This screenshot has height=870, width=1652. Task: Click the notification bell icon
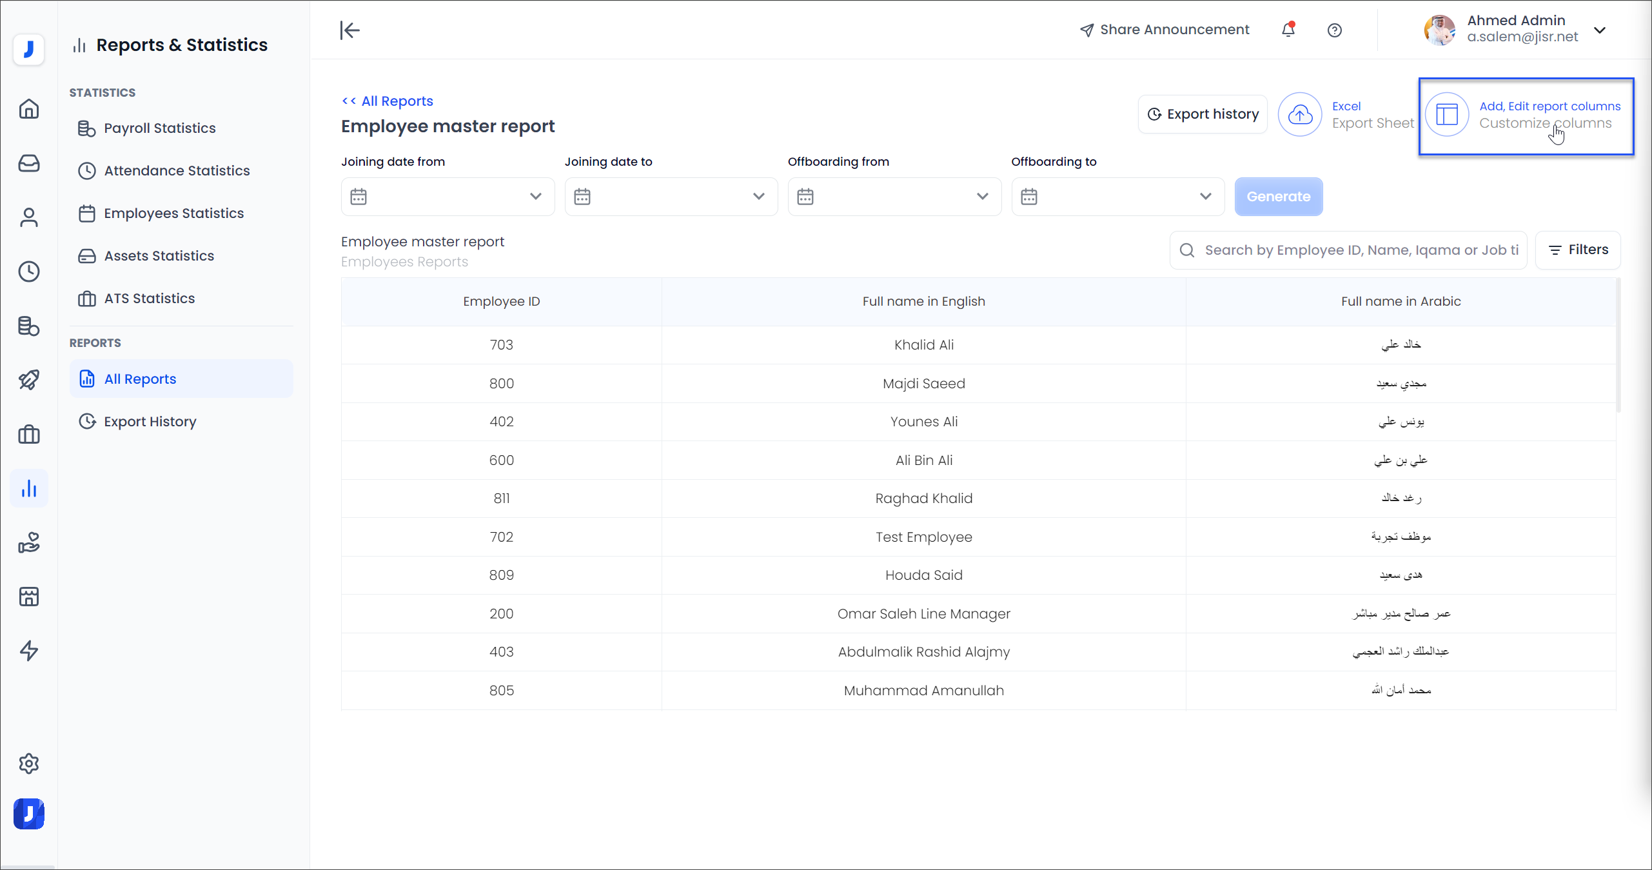(1288, 30)
